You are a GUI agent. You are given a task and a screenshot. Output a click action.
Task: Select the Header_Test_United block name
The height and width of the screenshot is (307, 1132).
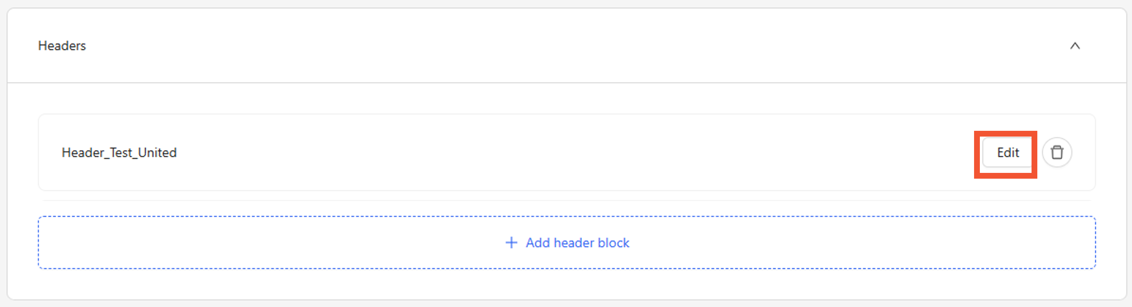pos(119,153)
